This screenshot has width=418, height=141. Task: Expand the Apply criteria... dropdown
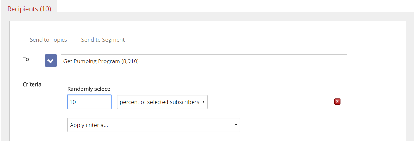(x=153, y=125)
